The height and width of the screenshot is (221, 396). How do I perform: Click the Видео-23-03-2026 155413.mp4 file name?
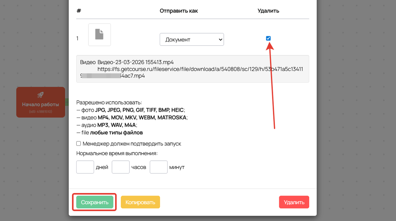pos(136,62)
